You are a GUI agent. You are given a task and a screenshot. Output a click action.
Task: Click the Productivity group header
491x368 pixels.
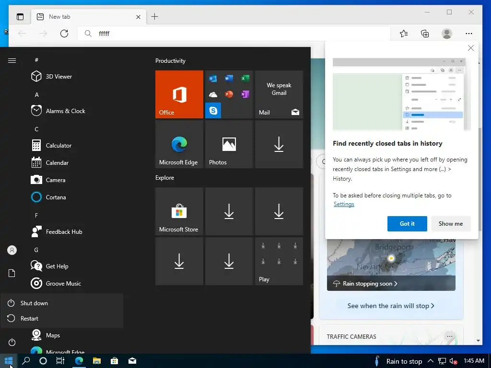[x=170, y=61]
